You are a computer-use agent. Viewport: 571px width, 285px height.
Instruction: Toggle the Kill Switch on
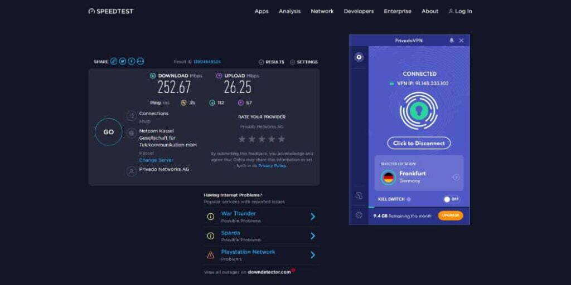pyautogui.click(x=451, y=199)
